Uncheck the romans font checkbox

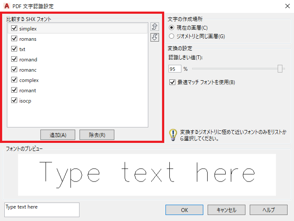(14, 39)
